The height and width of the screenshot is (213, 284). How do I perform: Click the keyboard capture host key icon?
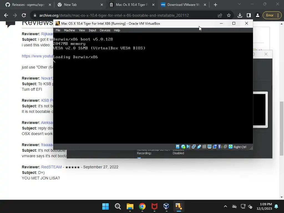(230, 147)
